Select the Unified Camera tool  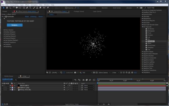coord(17,8)
